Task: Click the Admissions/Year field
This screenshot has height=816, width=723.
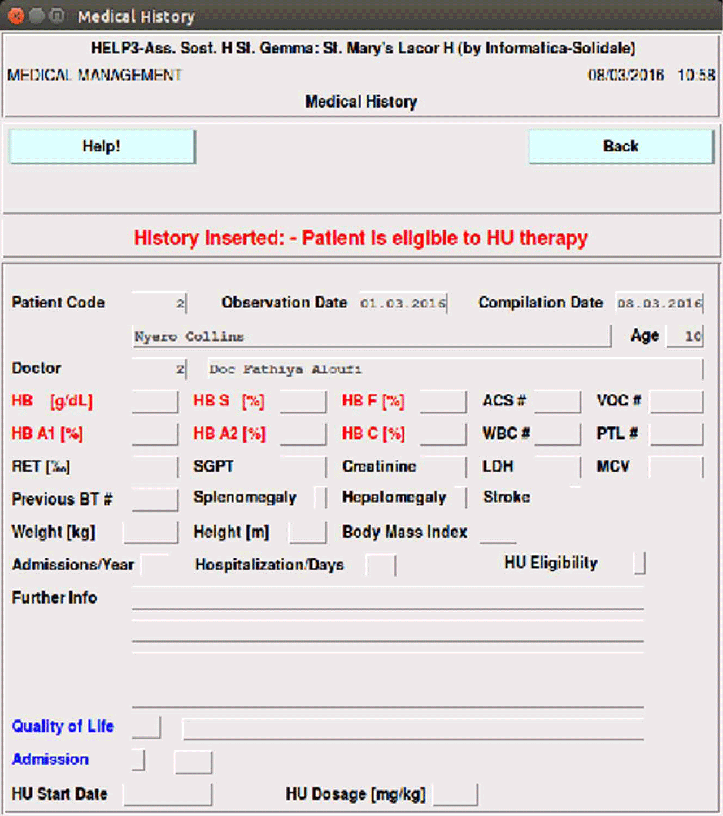Action: (x=155, y=565)
